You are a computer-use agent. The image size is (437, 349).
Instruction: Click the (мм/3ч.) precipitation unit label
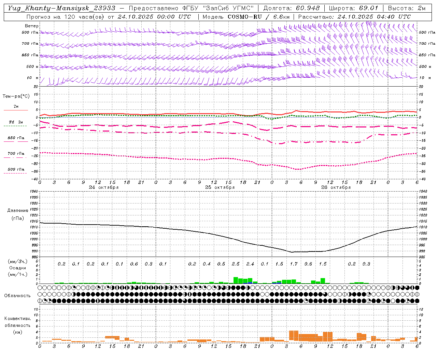[x=18, y=261]
